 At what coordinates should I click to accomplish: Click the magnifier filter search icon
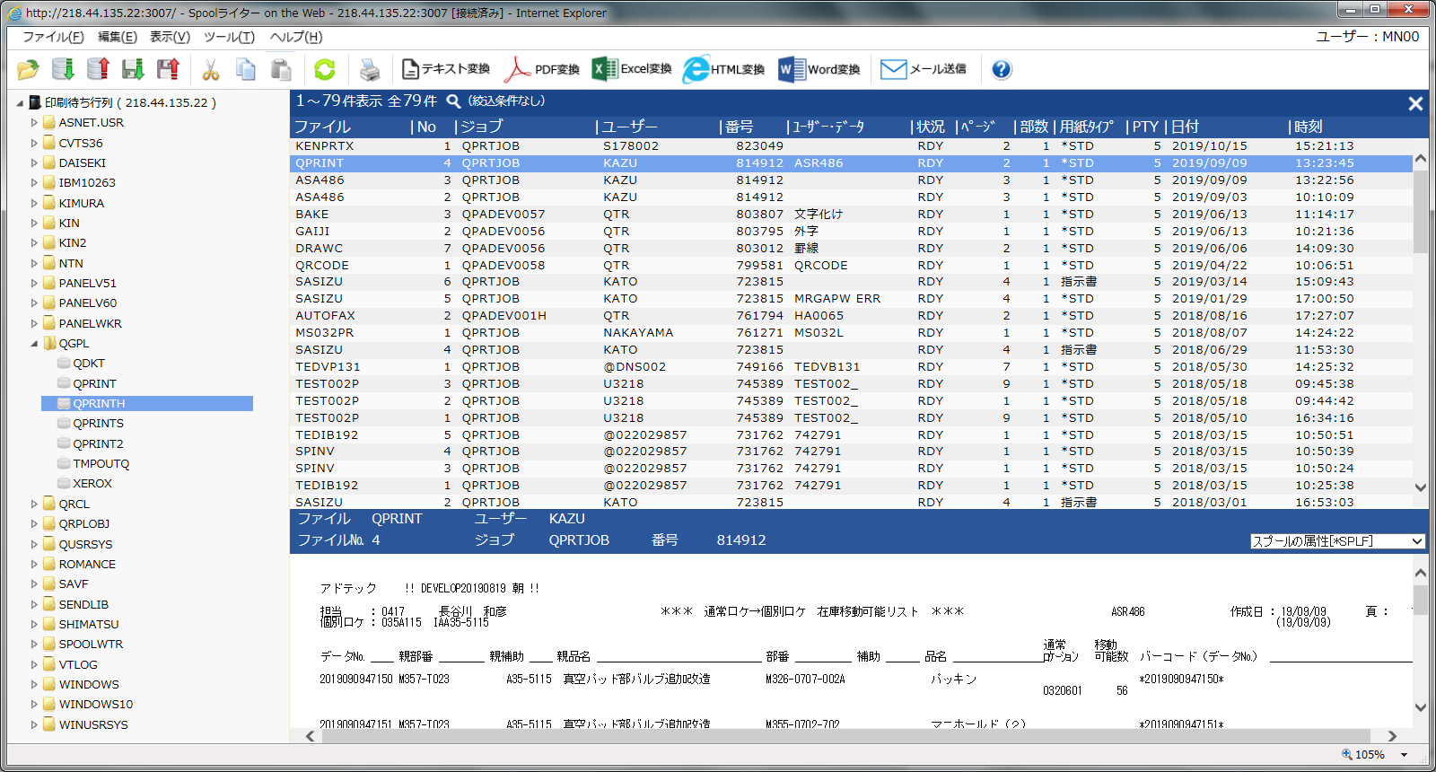(453, 101)
